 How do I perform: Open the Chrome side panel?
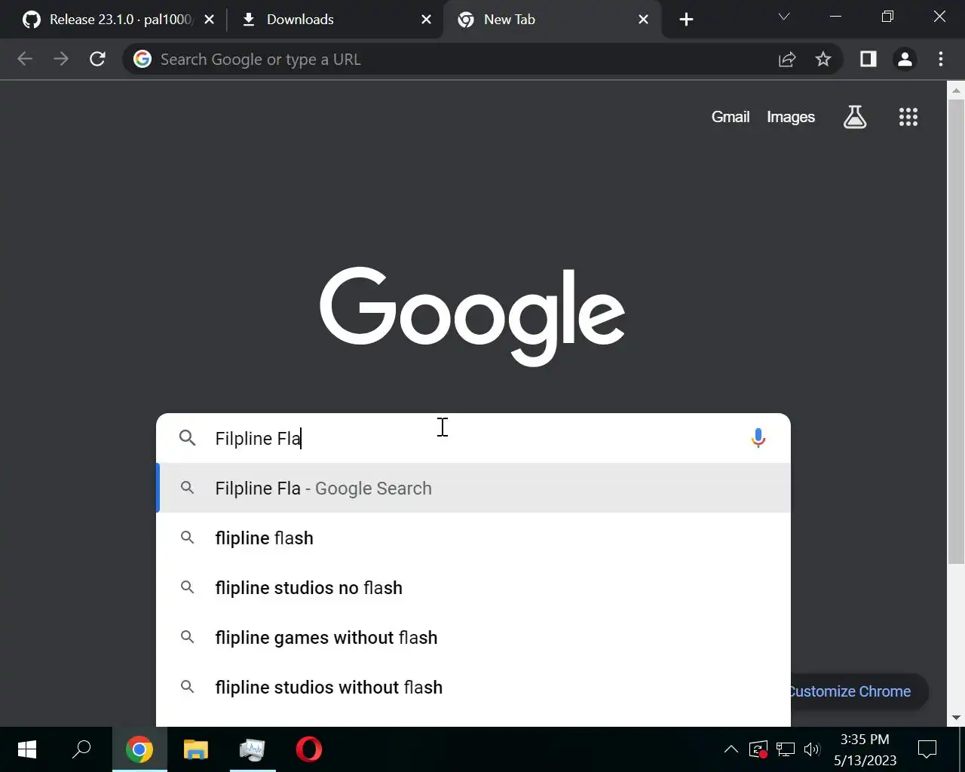(868, 59)
